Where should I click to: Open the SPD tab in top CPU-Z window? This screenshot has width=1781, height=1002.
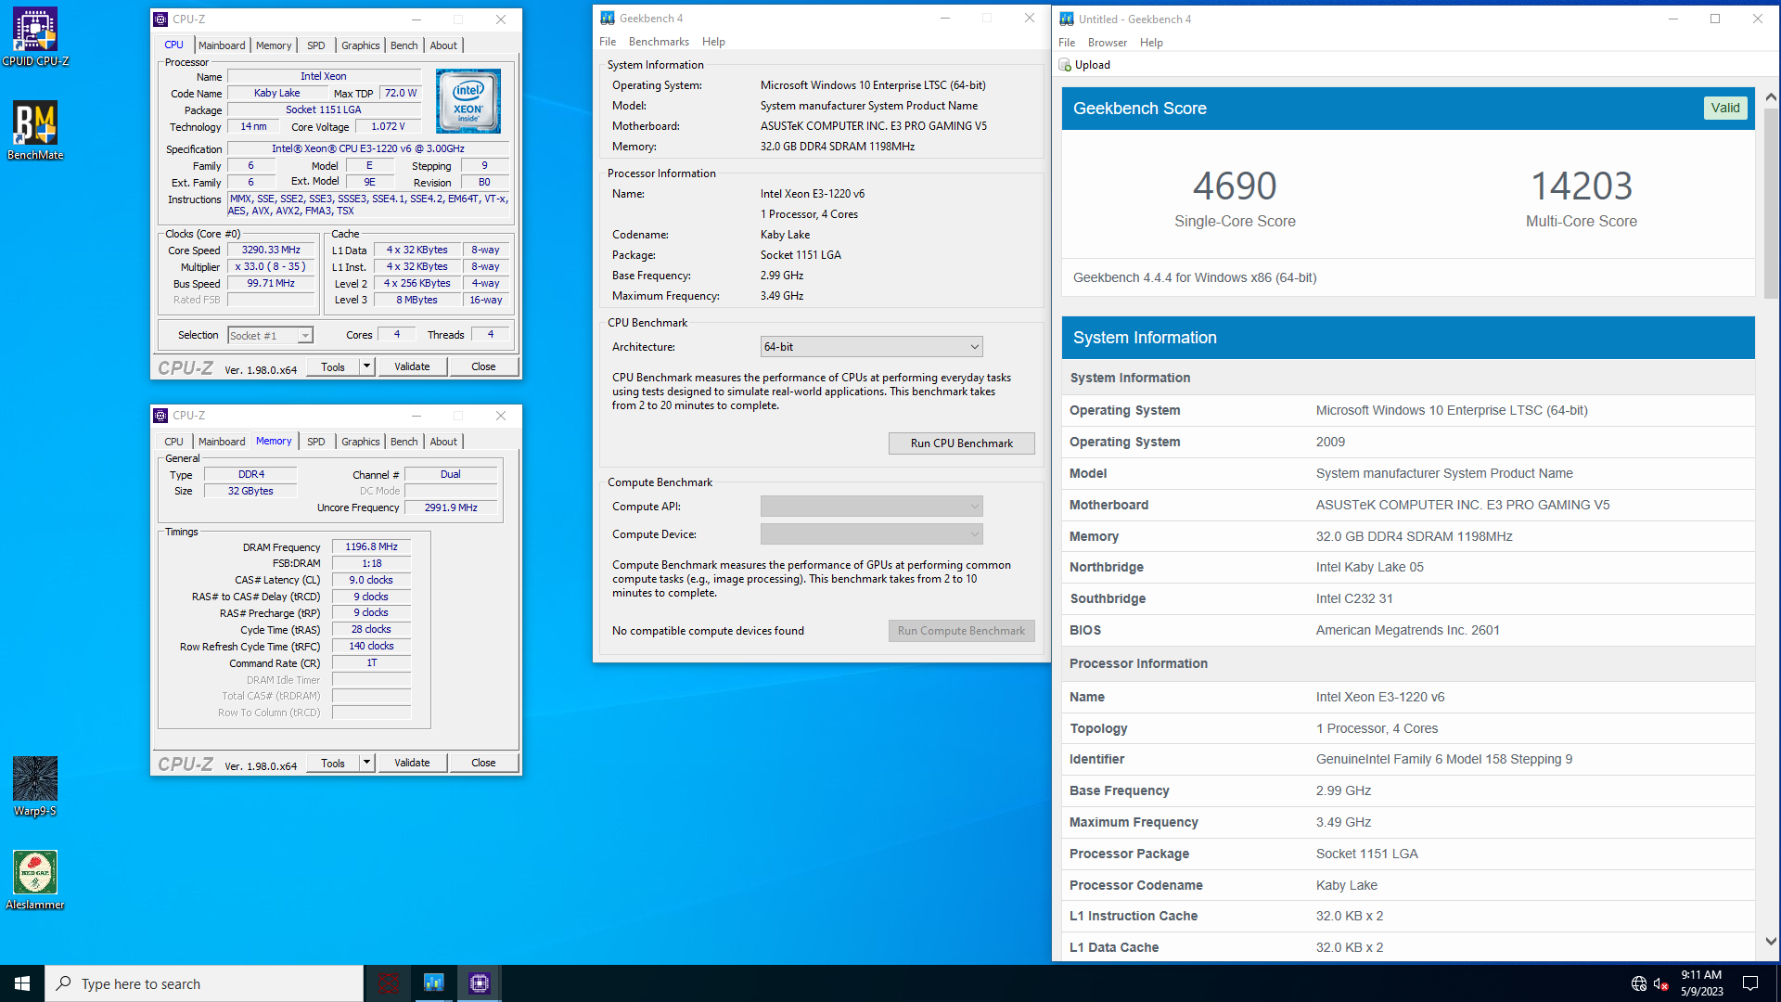click(x=316, y=45)
